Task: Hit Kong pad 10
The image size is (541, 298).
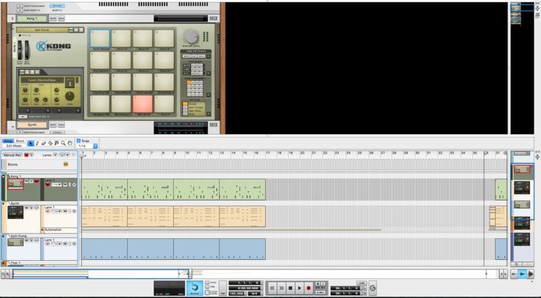Action: click(121, 60)
